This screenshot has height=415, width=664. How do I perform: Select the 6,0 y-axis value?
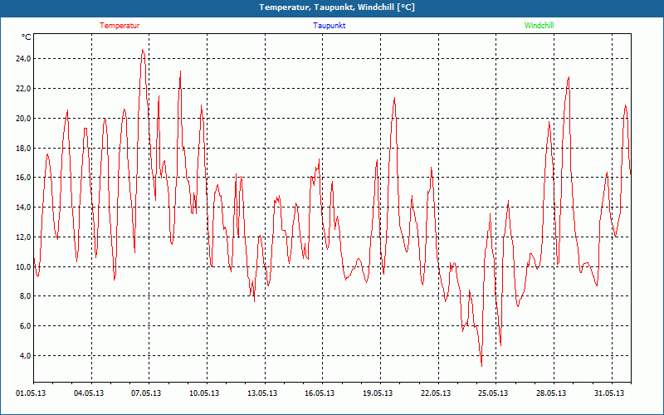pyautogui.click(x=25, y=325)
